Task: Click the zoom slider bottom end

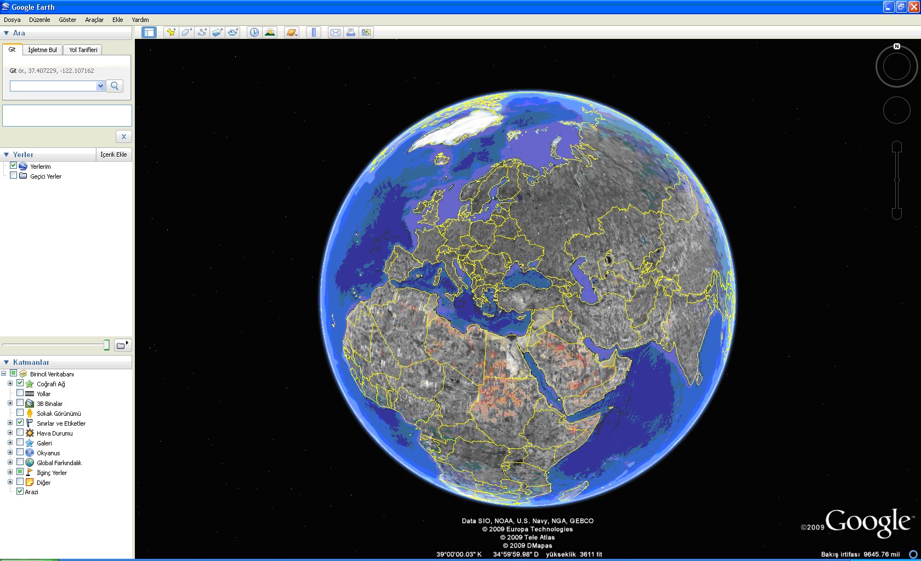Action: (x=897, y=214)
